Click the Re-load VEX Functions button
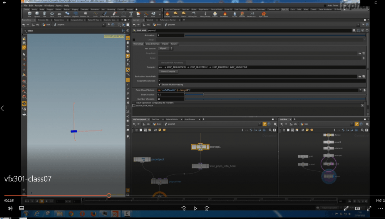This screenshot has width=385, height=219. (172, 63)
